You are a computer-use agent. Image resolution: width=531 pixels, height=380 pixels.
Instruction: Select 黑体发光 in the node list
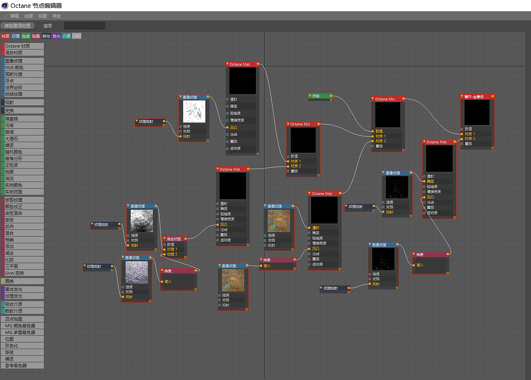click(x=22, y=289)
